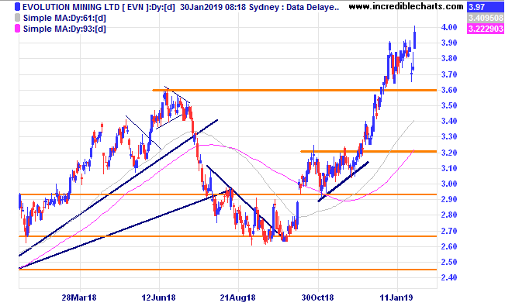Click the 3.60 price axis label
Viewport: 505px width, 306px height.
[449, 90]
